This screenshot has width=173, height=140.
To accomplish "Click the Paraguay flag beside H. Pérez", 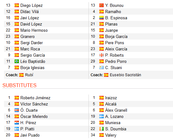I will pyautogui.click(x=17, y=123).
